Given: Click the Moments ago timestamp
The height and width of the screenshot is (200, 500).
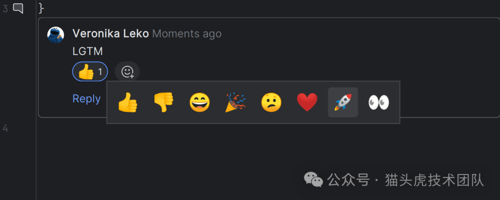Looking at the screenshot, I should click(187, 33).
